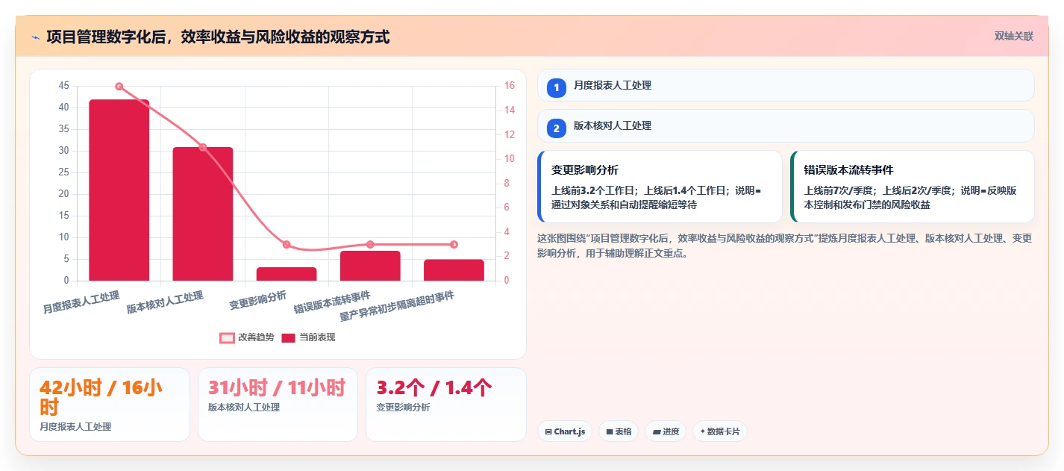Open list item 版本核对人工处理
The image size is (1064, 471).
point(786,125)
